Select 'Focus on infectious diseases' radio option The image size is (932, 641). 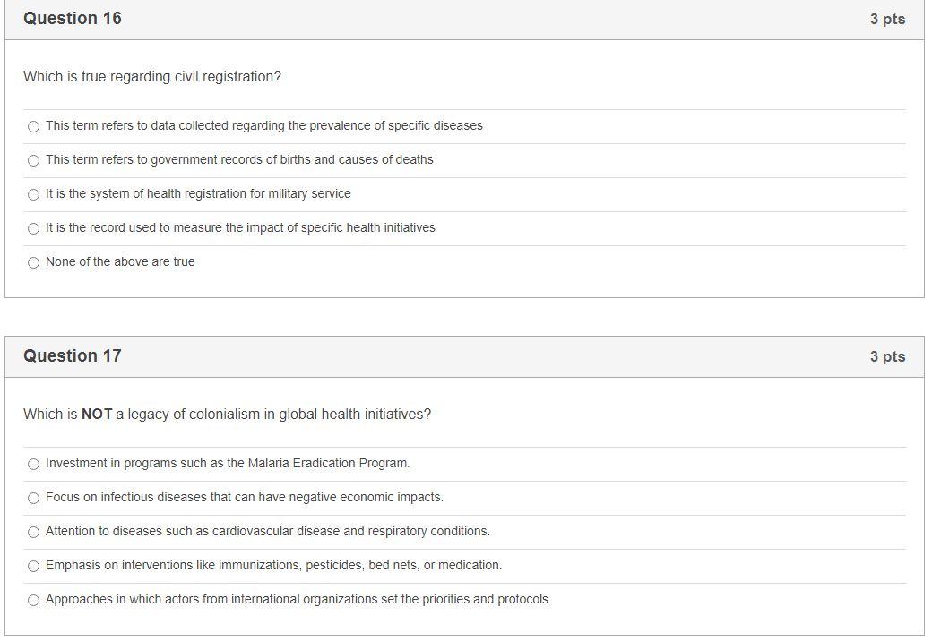point(34,499)
